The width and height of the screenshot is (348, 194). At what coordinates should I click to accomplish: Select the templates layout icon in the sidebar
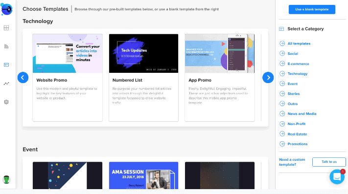point(6,65)
